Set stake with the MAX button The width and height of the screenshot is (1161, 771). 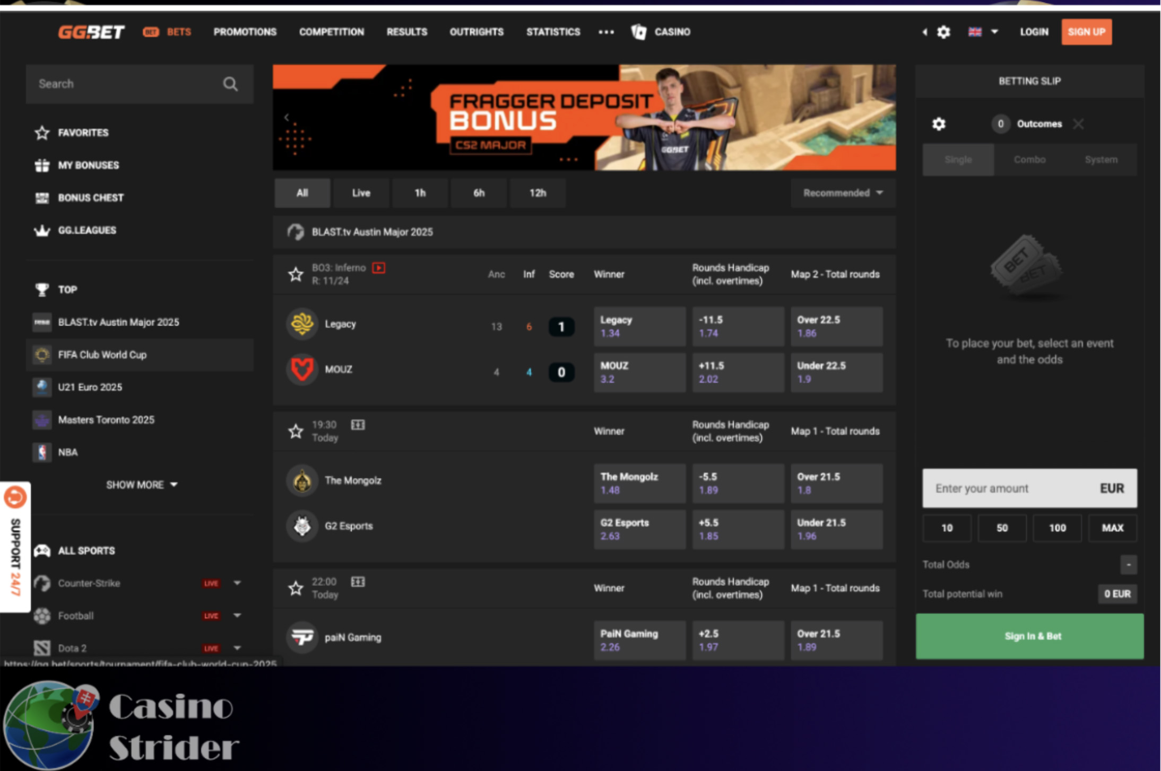click(1112, 528)
